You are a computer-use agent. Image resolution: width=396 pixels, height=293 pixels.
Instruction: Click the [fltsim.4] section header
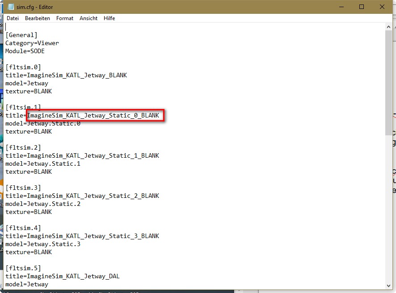click(x=23, y=228)
